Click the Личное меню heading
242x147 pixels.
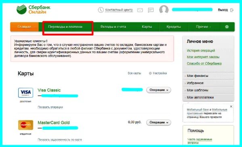coord(200,41)
